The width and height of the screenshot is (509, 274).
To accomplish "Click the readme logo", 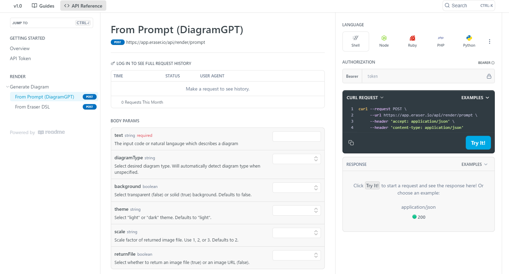I will (x=51, y=132).
